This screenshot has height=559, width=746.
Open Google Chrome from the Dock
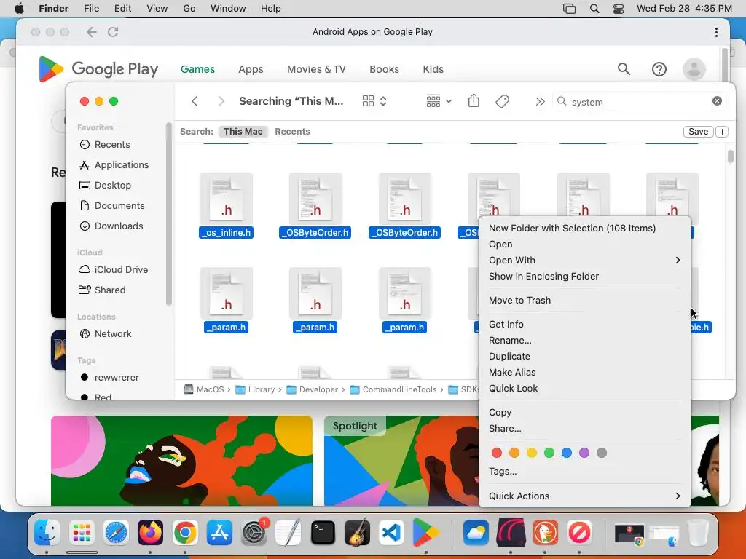tap(185, 533)
